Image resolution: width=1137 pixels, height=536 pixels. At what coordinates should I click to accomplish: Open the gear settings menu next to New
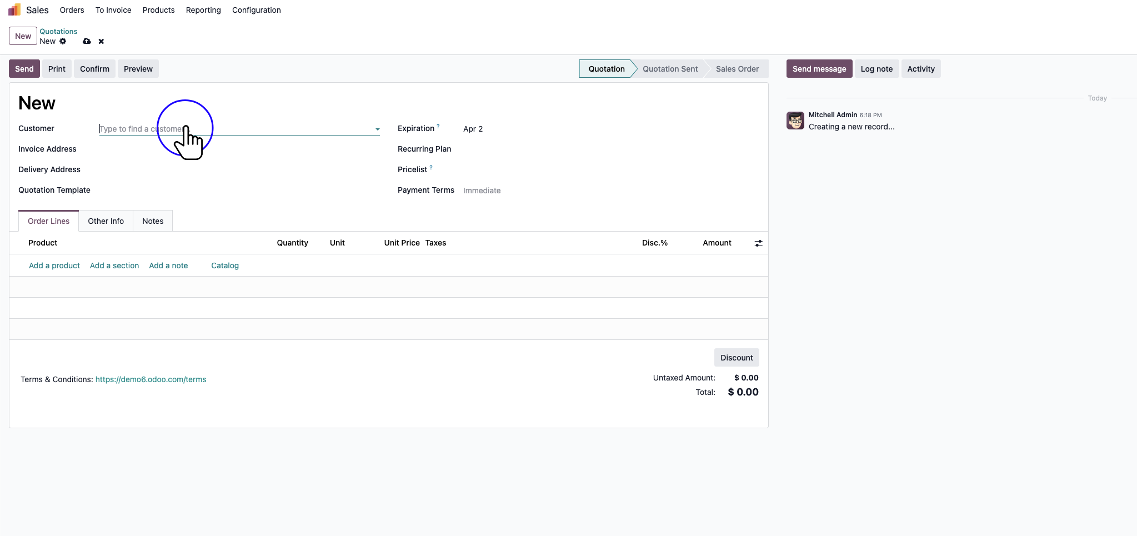click(x=63, y=41)
